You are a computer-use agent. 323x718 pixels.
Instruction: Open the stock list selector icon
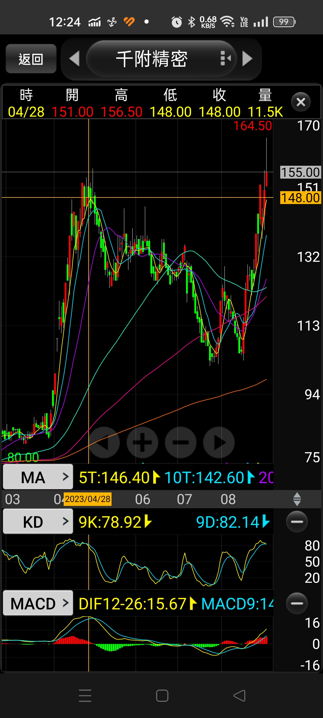pyautogui.click(x=225, y=58)
